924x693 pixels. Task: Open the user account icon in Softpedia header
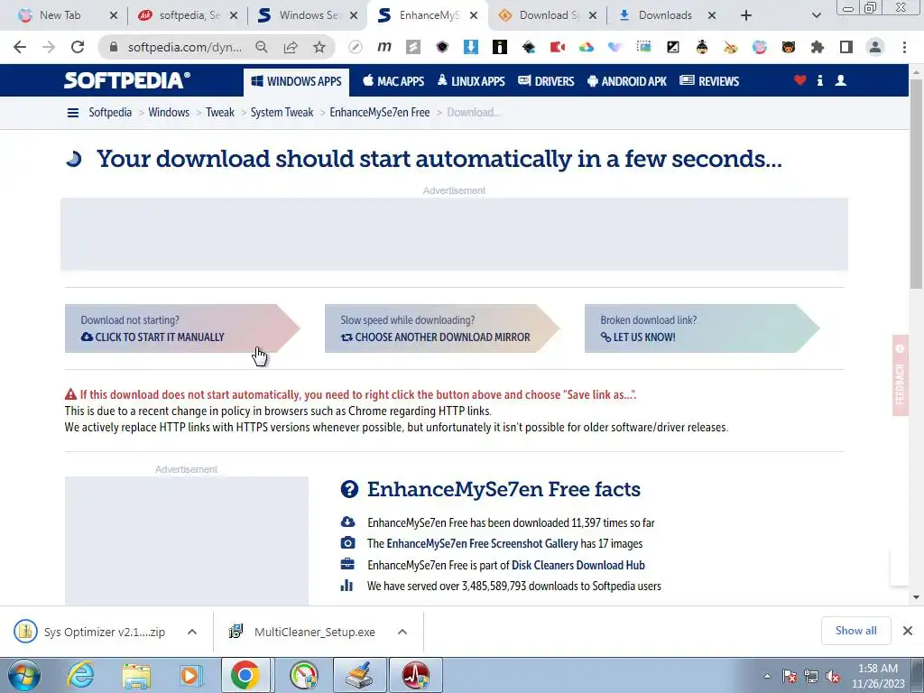(841, 80)
